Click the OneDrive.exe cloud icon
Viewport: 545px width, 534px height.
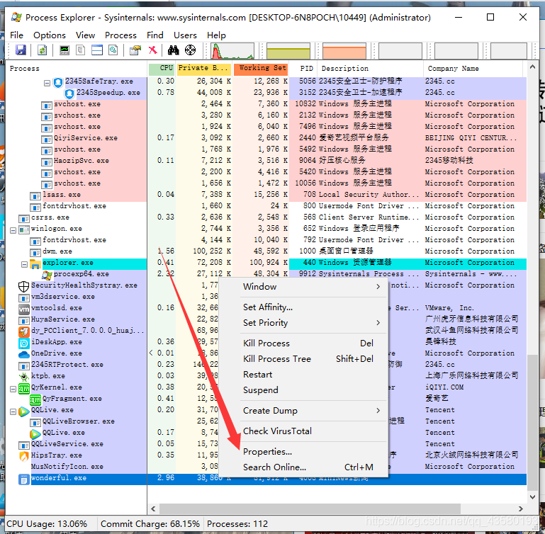click(x=23, y=354)
